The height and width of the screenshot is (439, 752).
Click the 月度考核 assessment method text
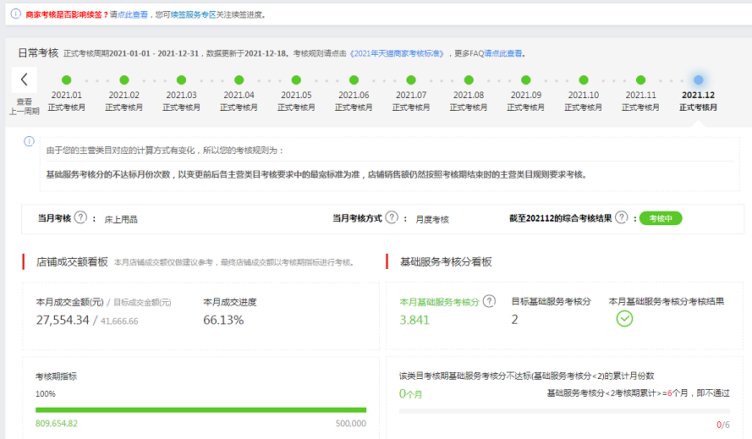coord(432,220)
